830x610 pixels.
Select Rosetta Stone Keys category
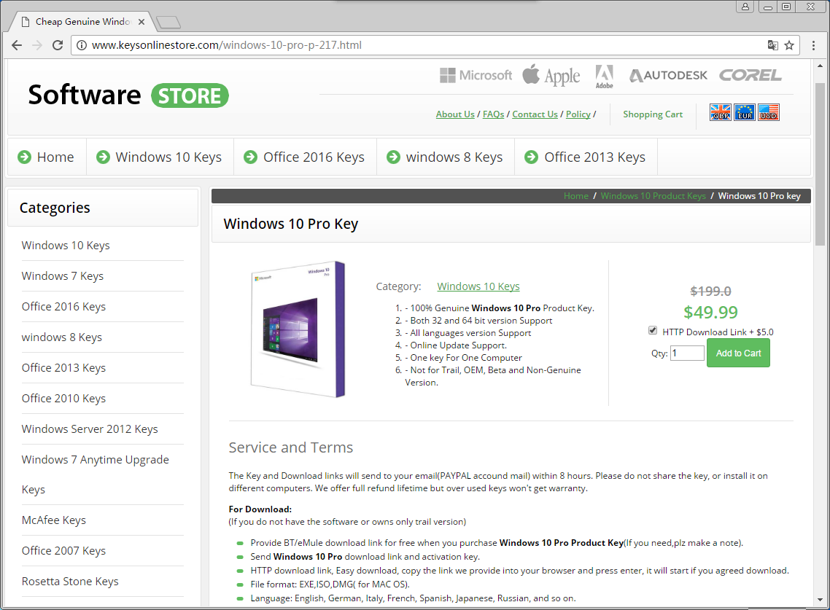pos(70,582)
